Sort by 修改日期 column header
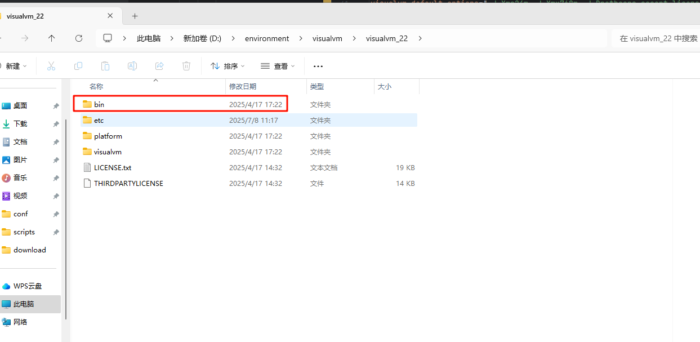The width and height of the screenshot is (700, 342). (x=243, y=86)
